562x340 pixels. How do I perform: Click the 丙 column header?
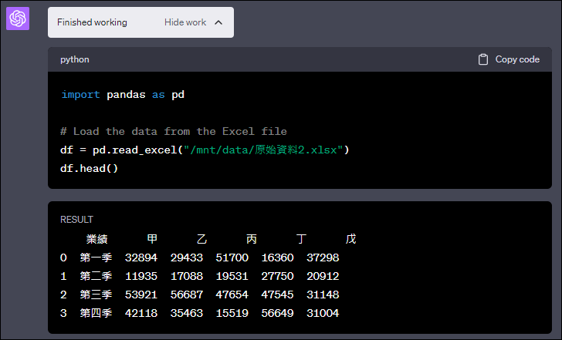point(252,239)
